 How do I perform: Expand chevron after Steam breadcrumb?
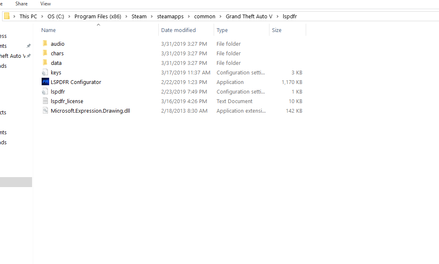coord(152,17)
